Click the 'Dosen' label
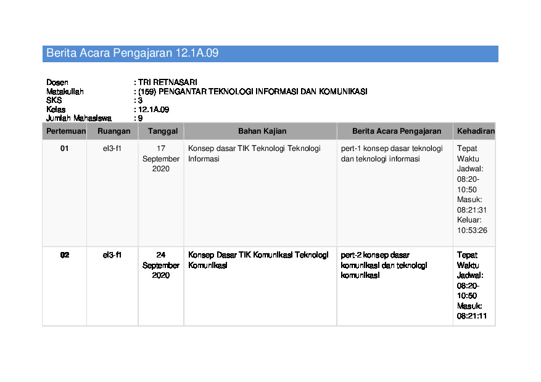This screenshot has width=541, height=382. pyautogui.click(x=57, y=83)
